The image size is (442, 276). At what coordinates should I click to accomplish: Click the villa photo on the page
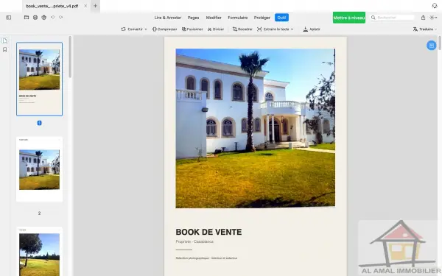(x=256, y=128)
